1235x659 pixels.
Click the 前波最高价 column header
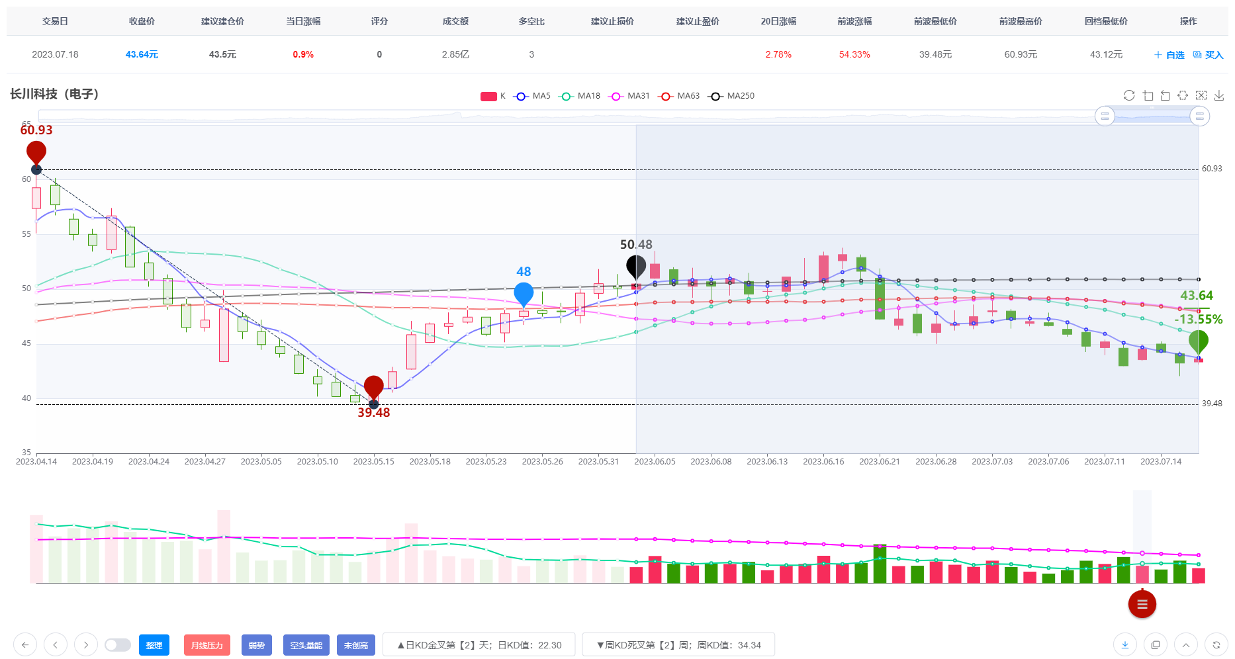1021,21
